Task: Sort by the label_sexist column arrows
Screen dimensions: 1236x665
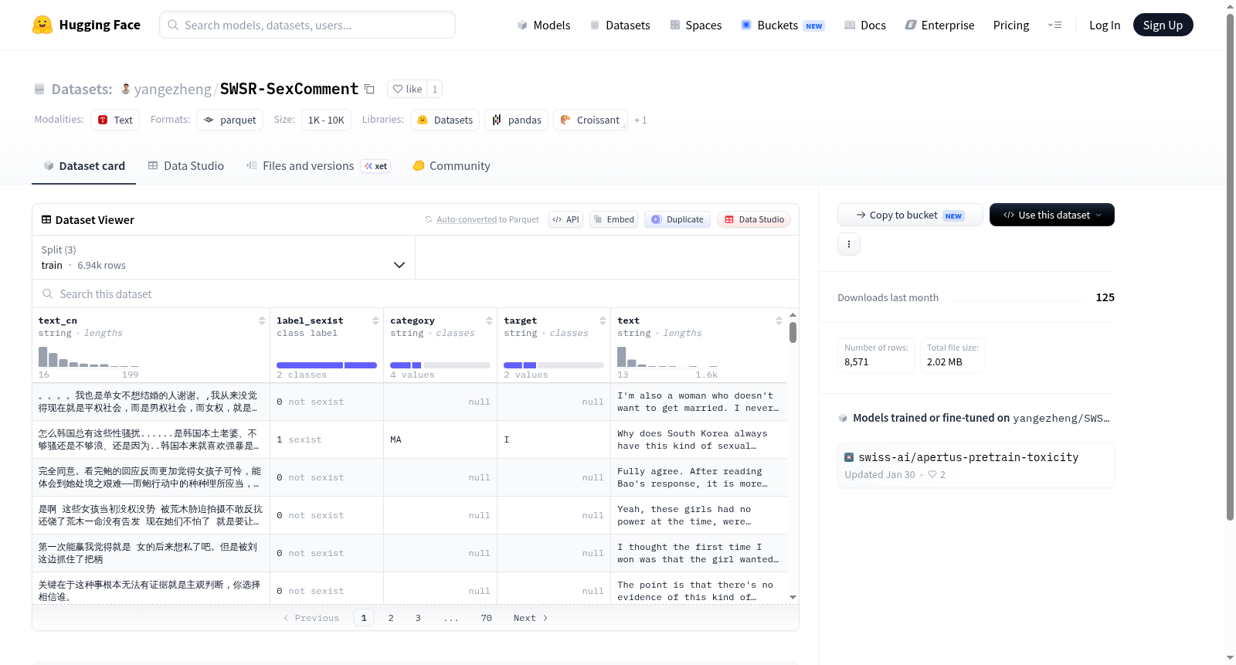Action: point(375,321)
